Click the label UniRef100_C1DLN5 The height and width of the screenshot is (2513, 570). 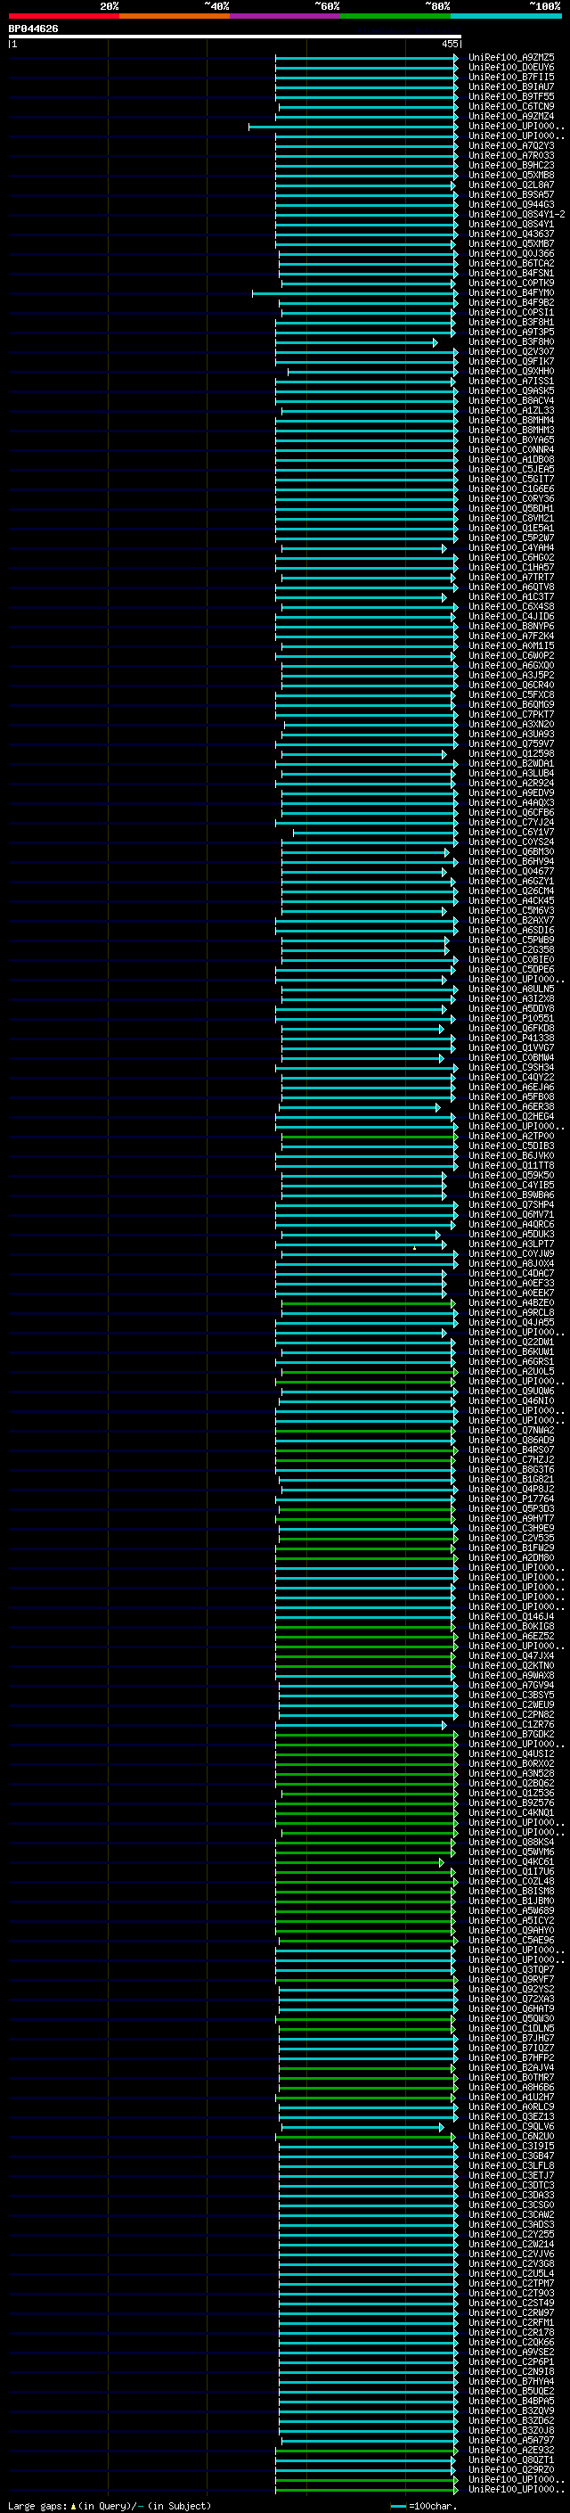coord(511,2028)
